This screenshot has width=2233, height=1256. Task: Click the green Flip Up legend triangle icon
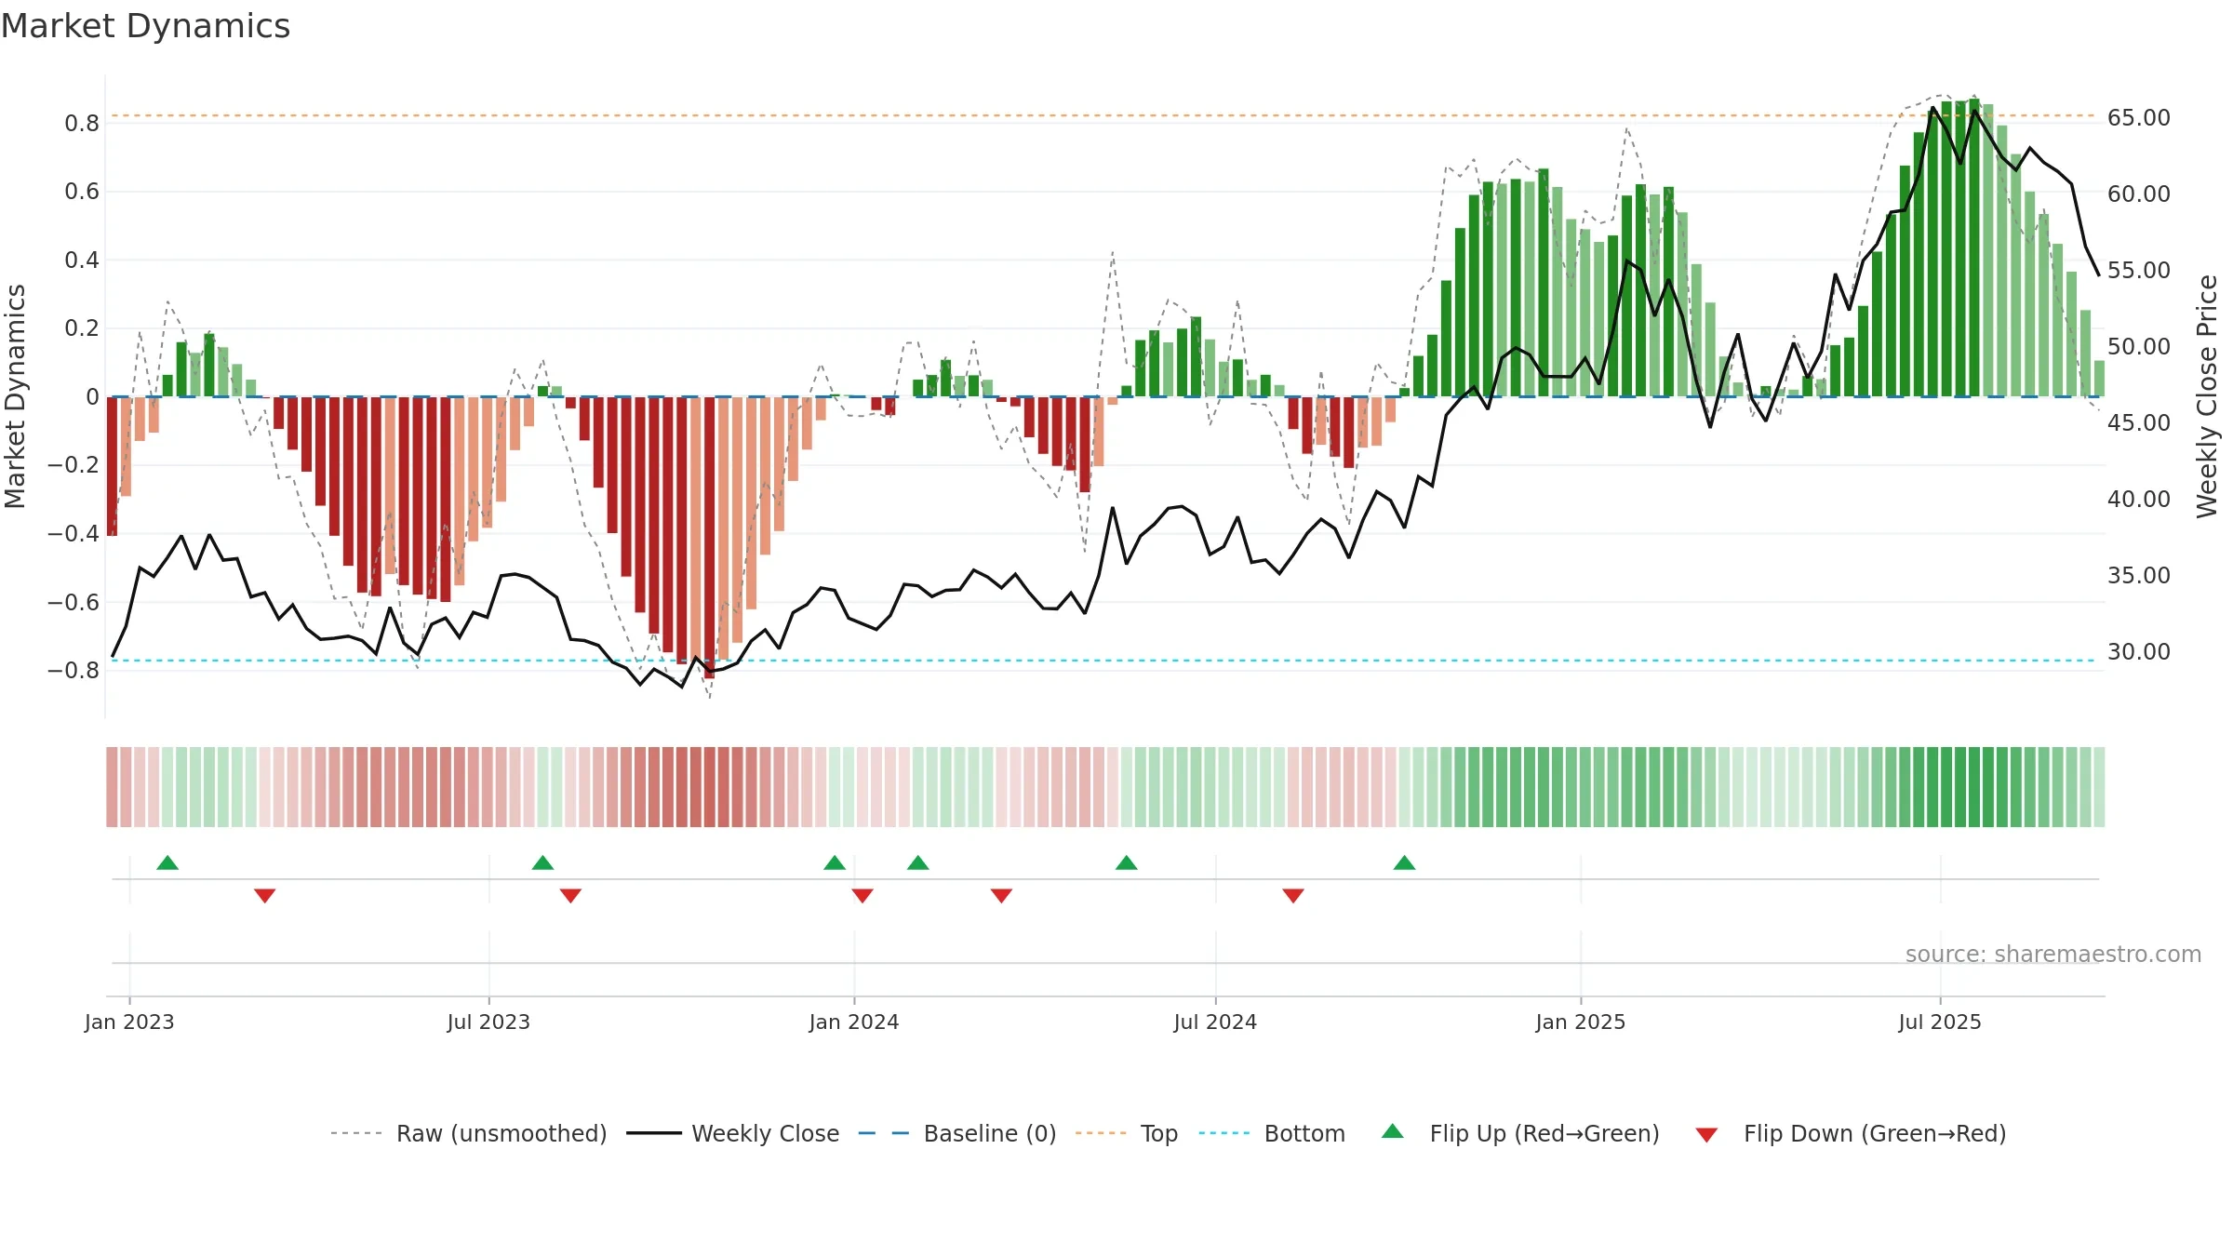1393,1131
